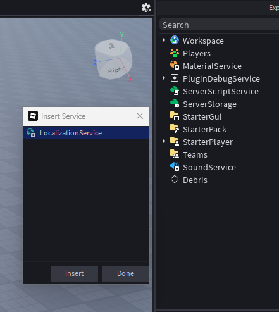The width and height of the screenshot is (279, 312).
Task: Select PluginDebugService in the Explorer
Action: tap(221, 78)
